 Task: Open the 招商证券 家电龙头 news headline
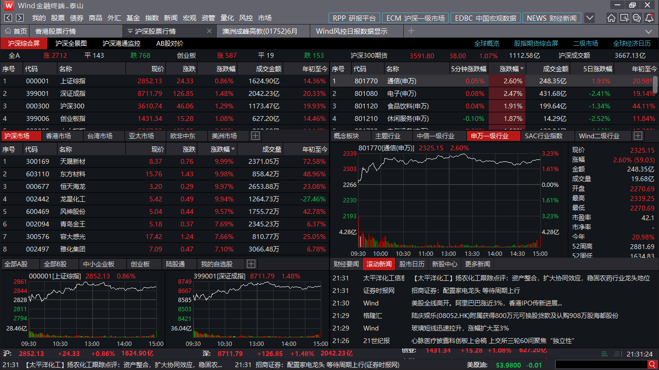pyautogui.click(x=466, y=291)
